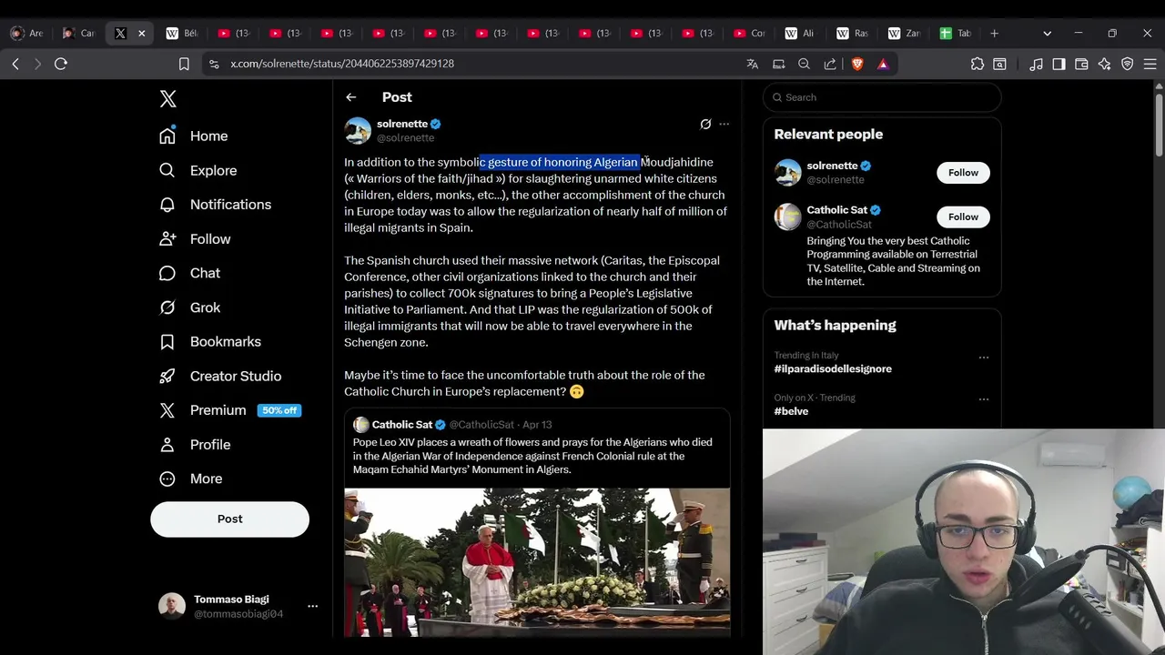Launch Grok from the sidebar
This screenshot has width=1165, height=655.
[189, 307]
